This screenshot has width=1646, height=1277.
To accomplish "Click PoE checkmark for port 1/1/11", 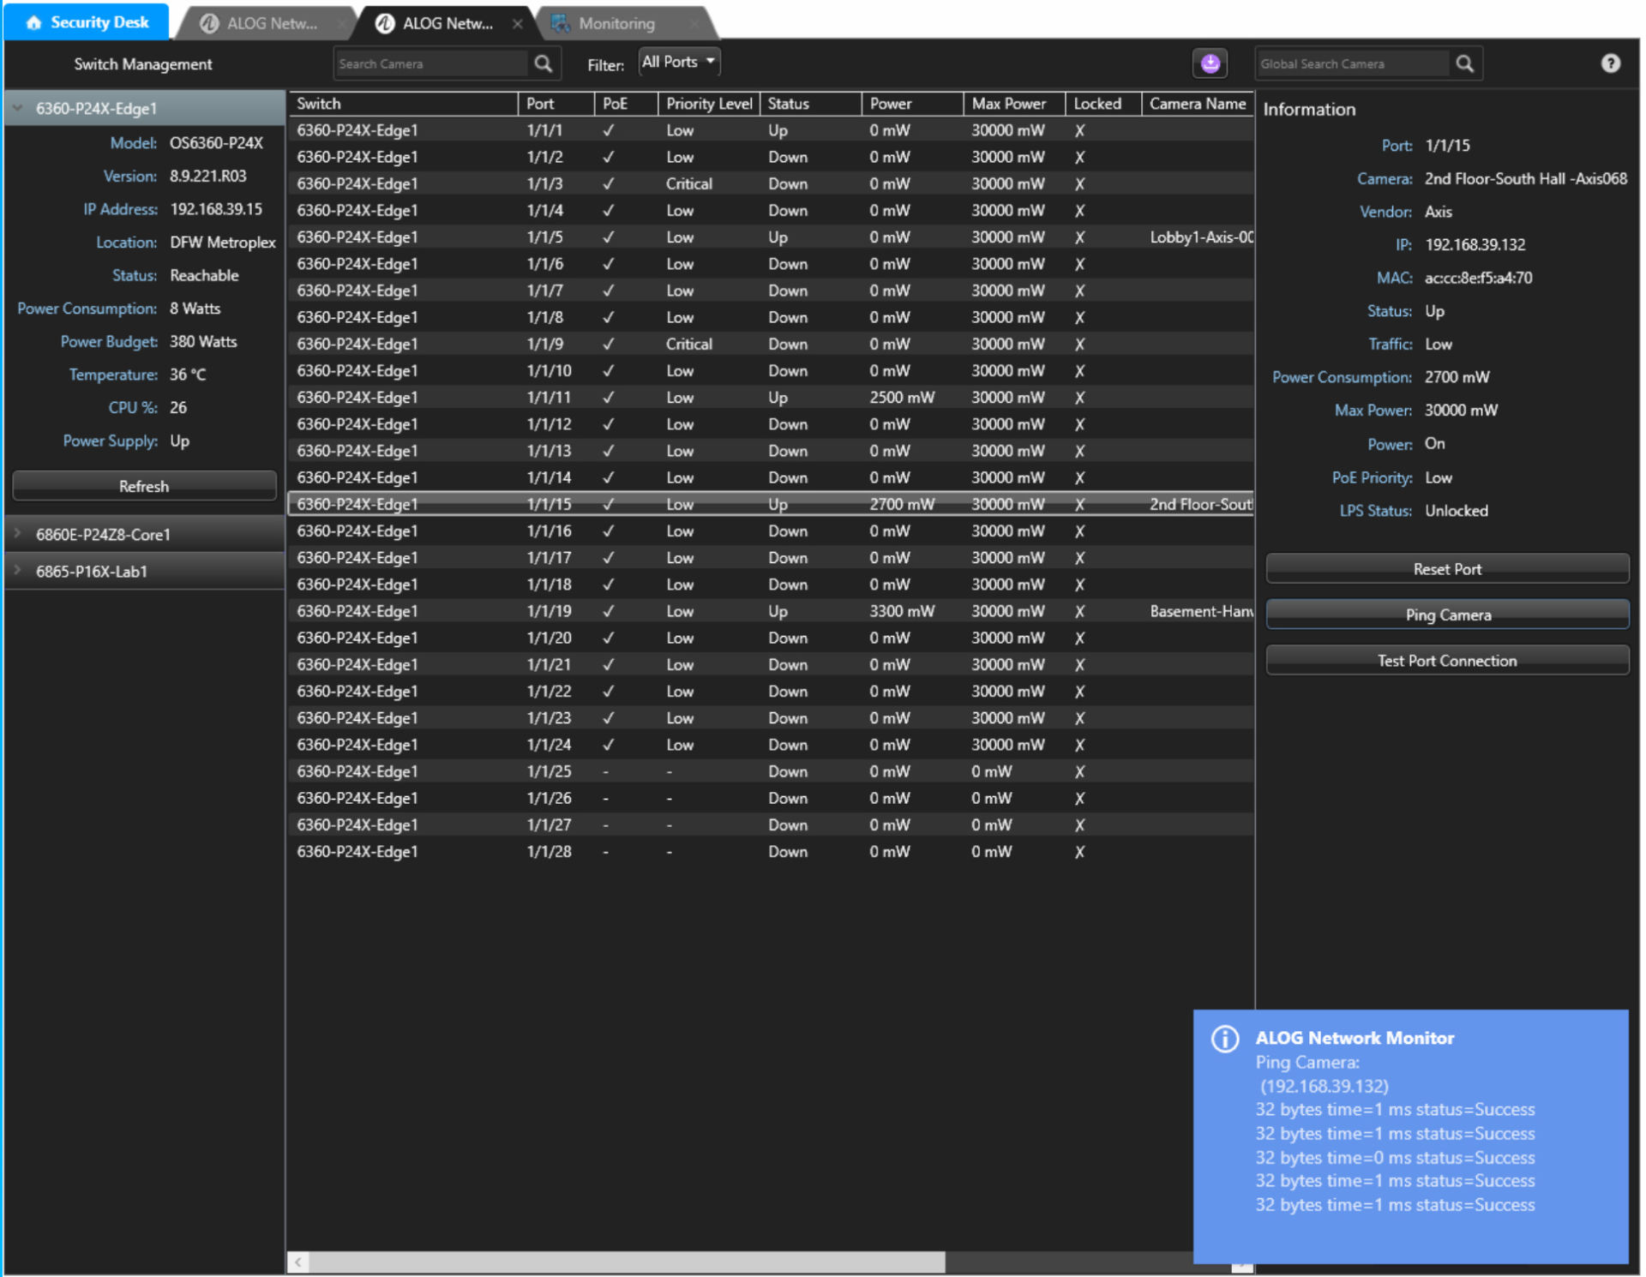I will tap(608, 398).
